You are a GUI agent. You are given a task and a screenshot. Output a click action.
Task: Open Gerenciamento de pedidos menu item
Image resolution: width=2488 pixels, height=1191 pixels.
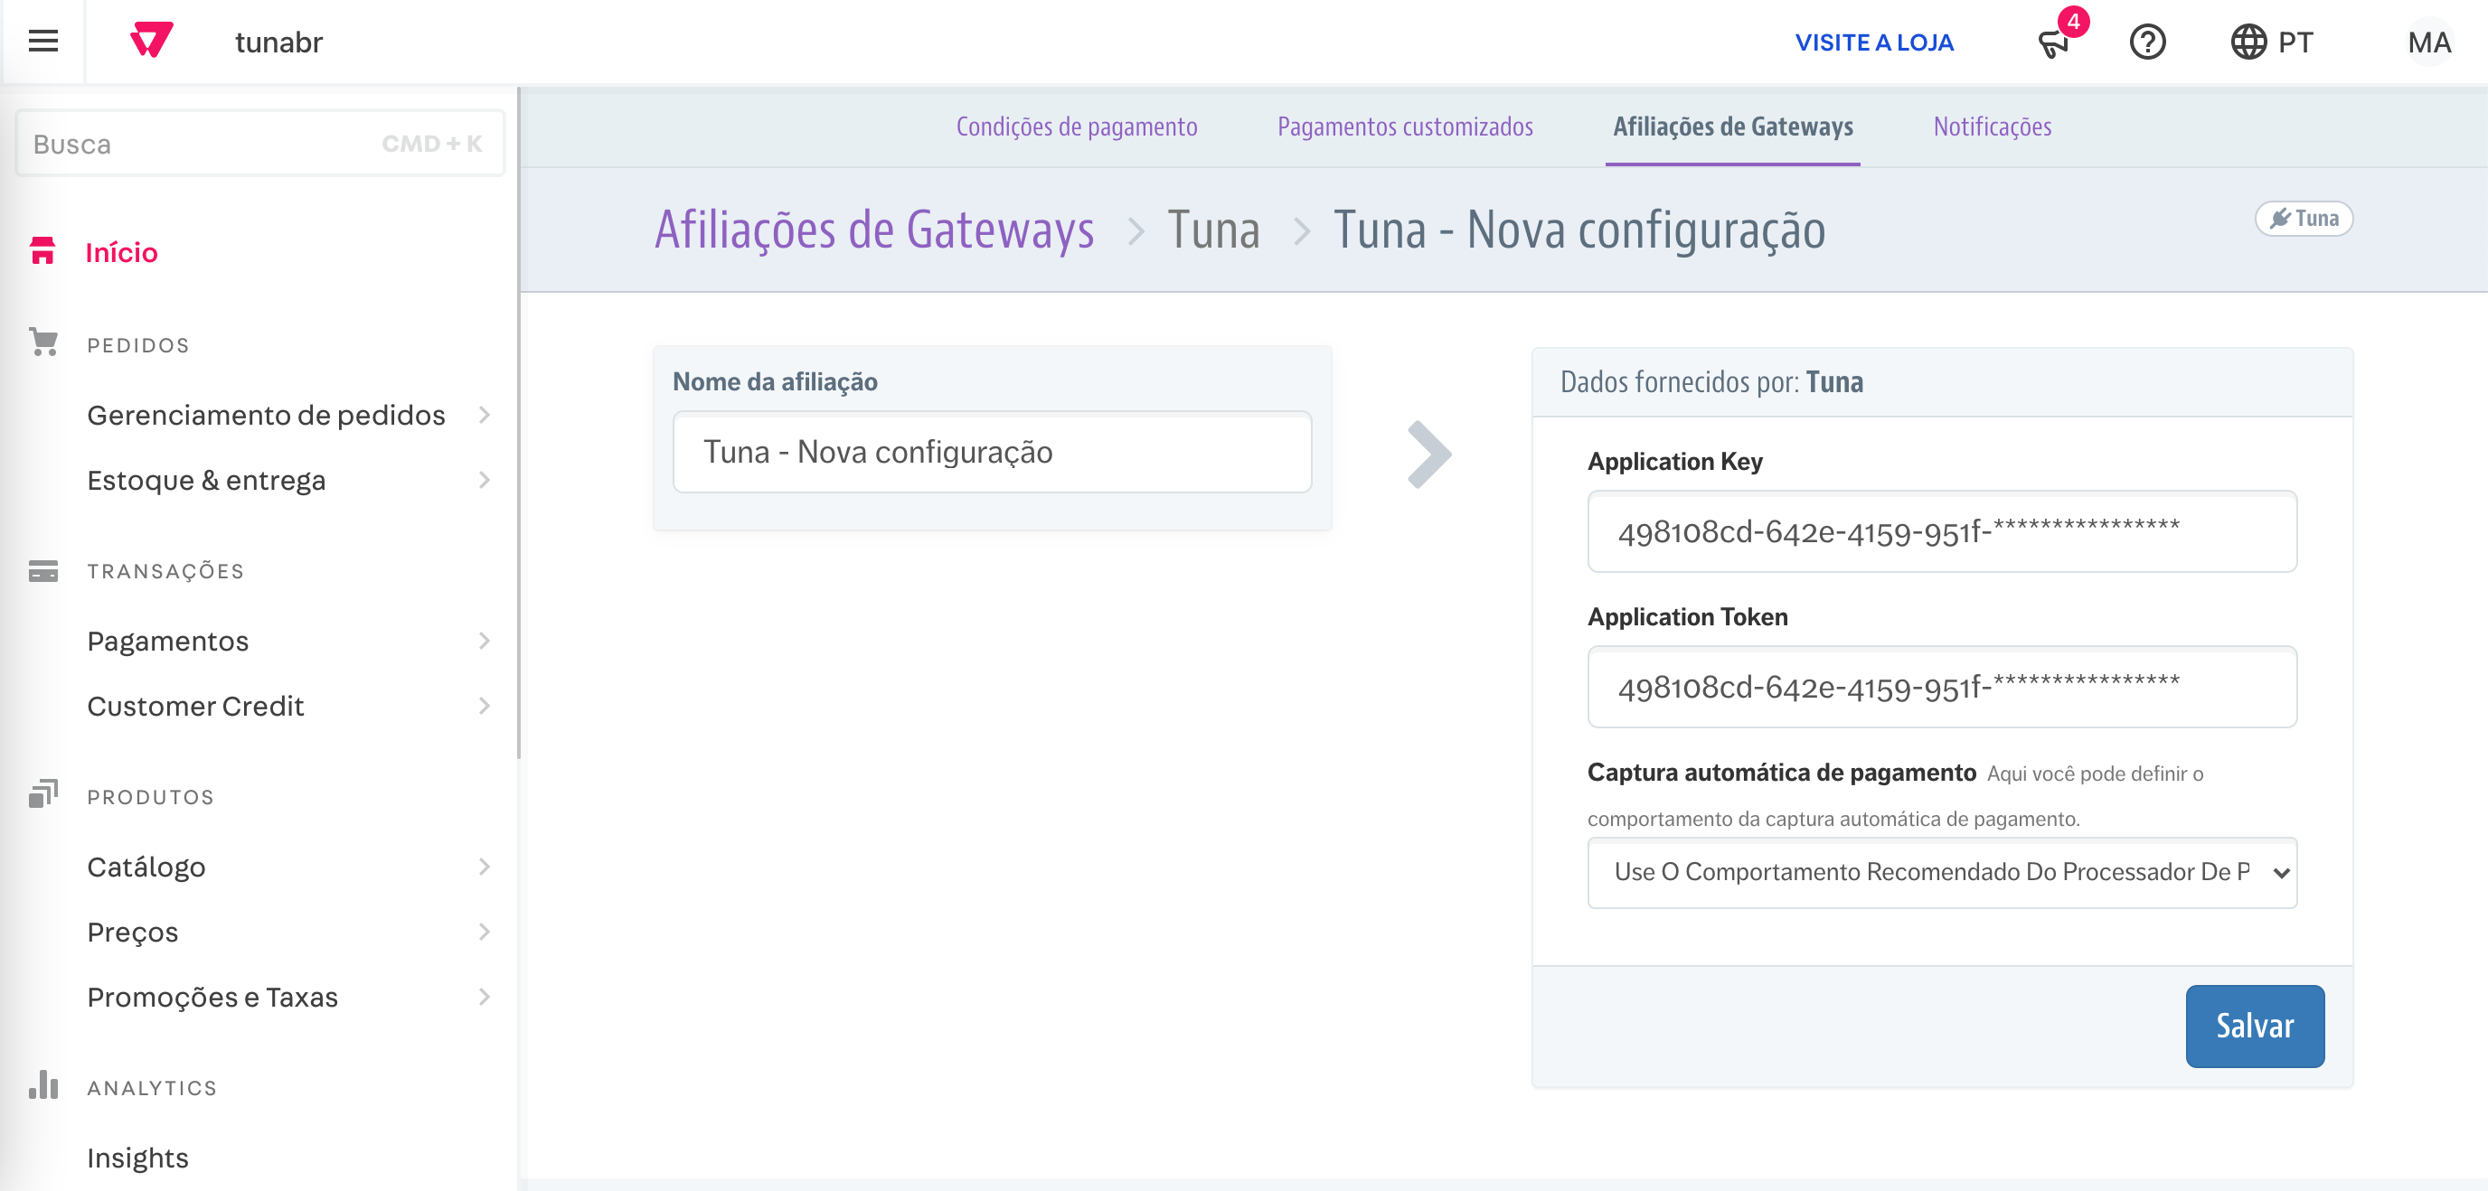266,415
